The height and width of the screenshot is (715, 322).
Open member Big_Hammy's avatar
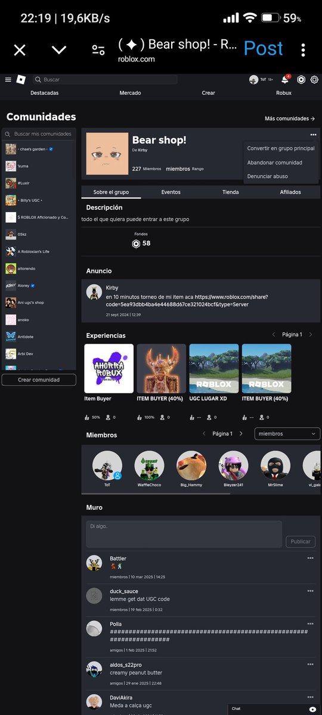tap(191, 466)
